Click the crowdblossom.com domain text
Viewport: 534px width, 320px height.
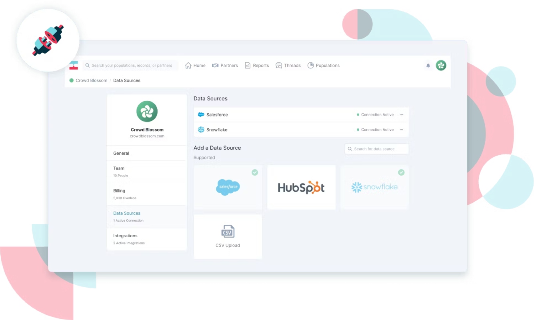click(147, 136)
